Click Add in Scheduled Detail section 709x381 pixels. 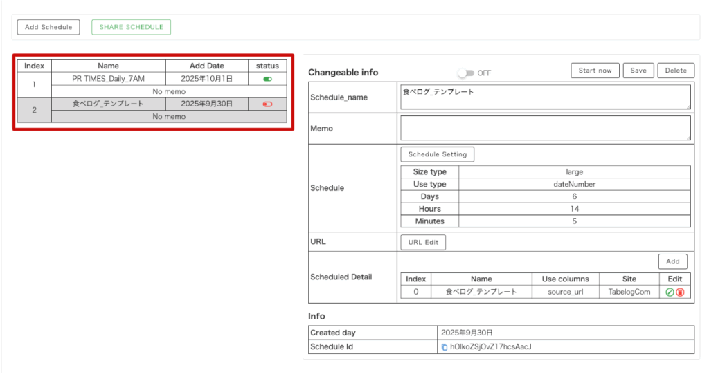672,261
